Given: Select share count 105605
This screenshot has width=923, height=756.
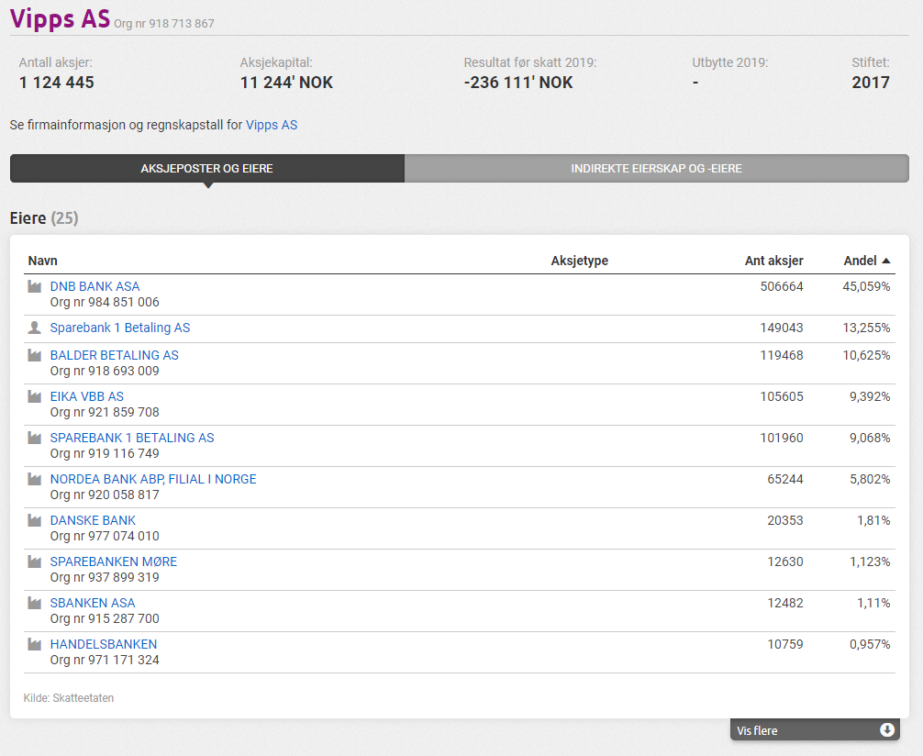Looking at the screenshot, I should [781, 397].
